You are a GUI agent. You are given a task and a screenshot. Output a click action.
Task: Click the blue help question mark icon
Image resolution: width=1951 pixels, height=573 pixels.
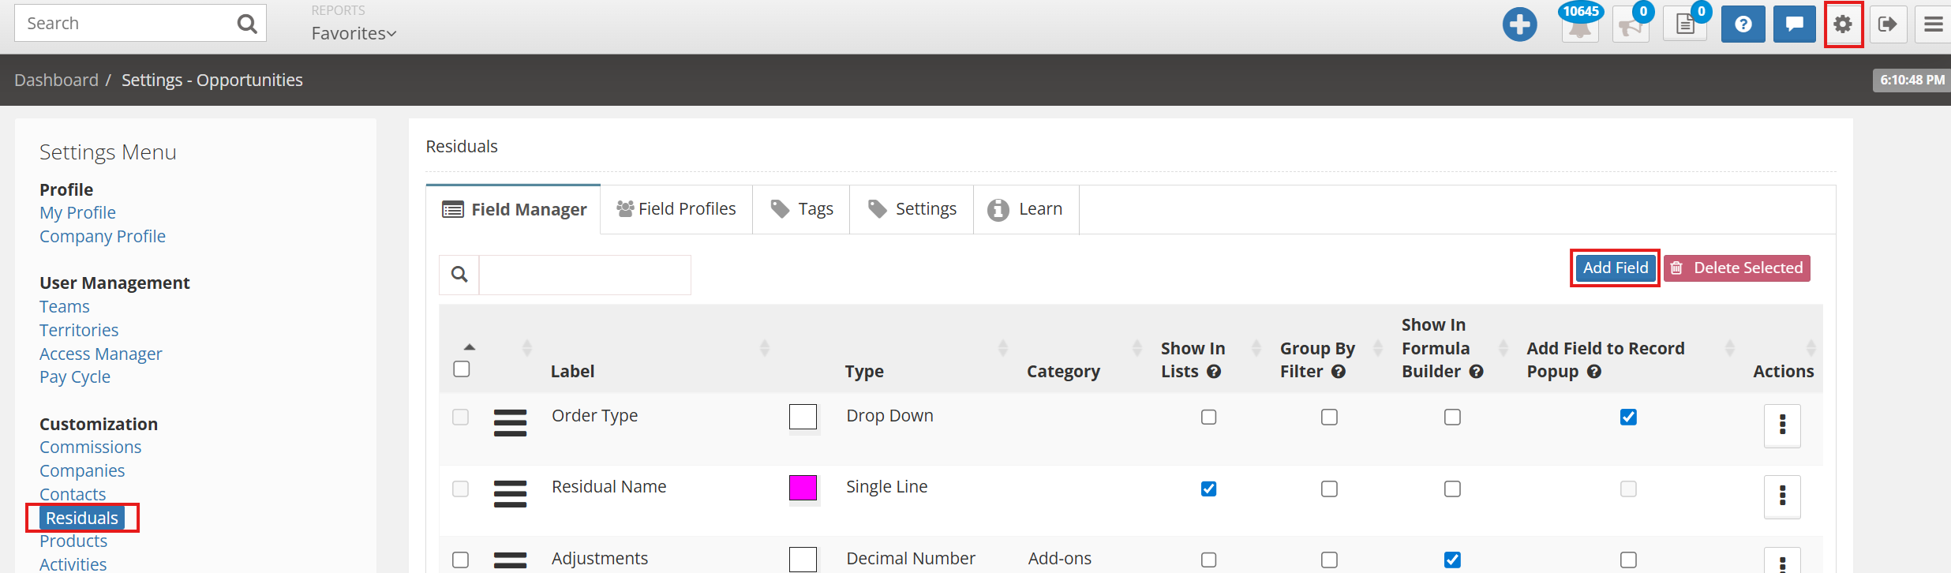1743,24
